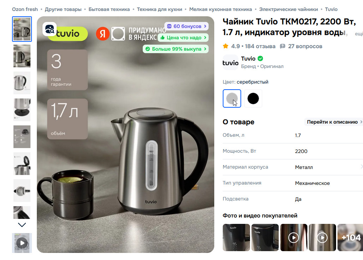The width and height of the screenshot is (363, 260).
Task: Select the second kettle gallery thumbnail
Action: (x=22, y=56)
